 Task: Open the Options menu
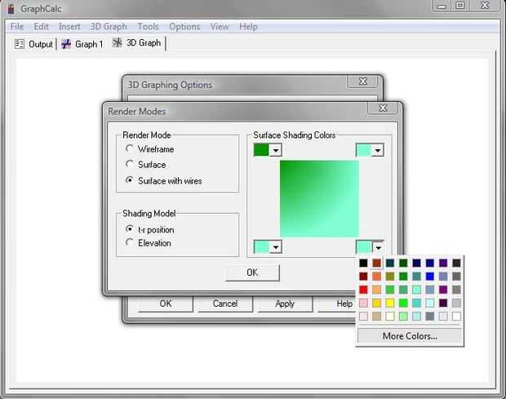click(x=184, y=26)
